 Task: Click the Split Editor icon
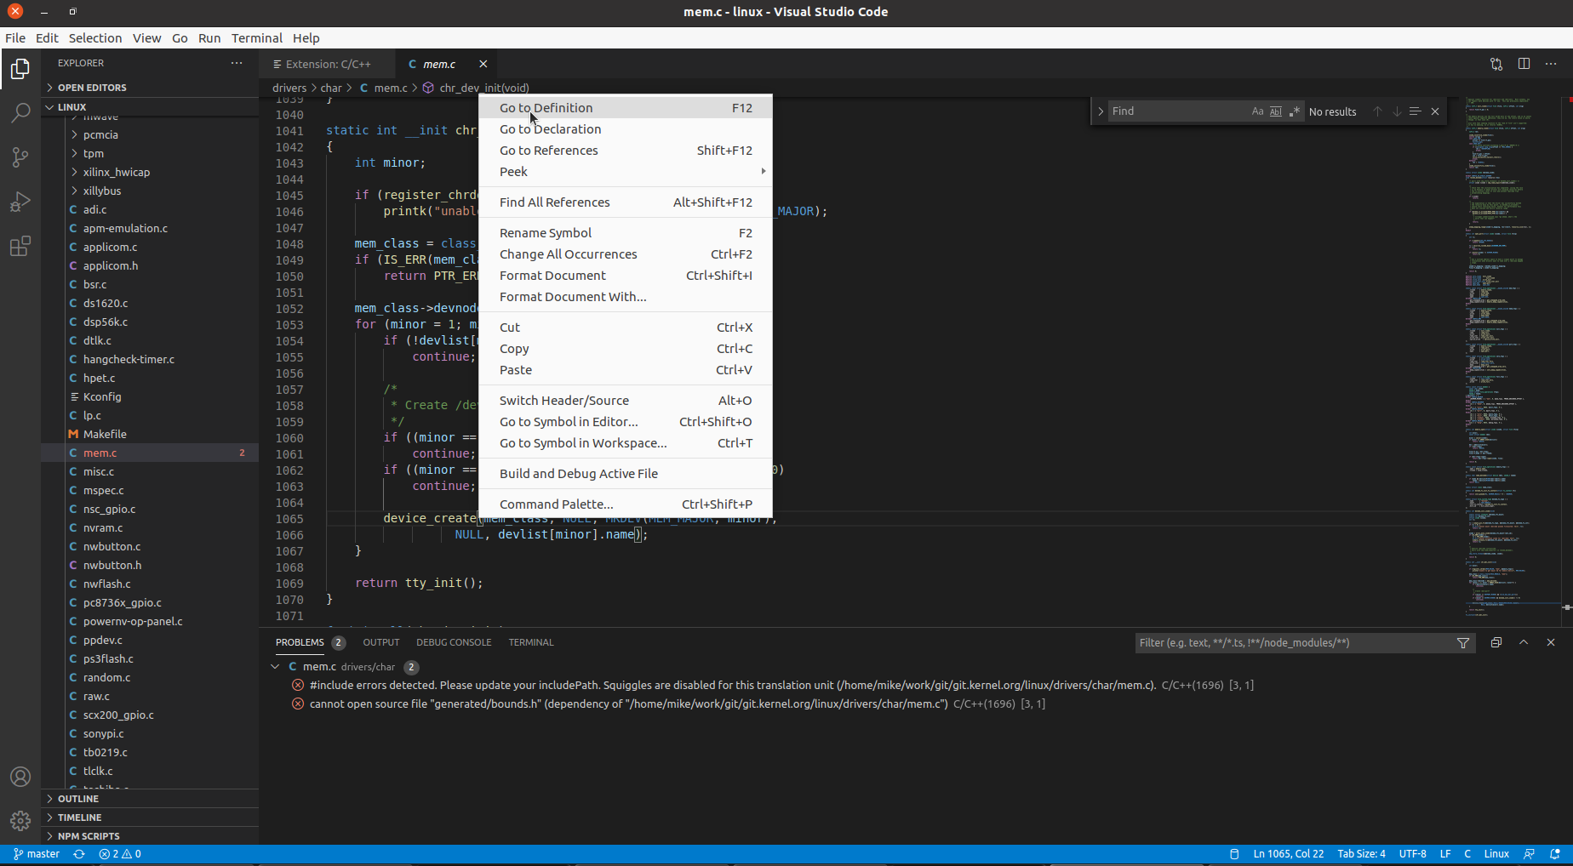pos(1524,63)
